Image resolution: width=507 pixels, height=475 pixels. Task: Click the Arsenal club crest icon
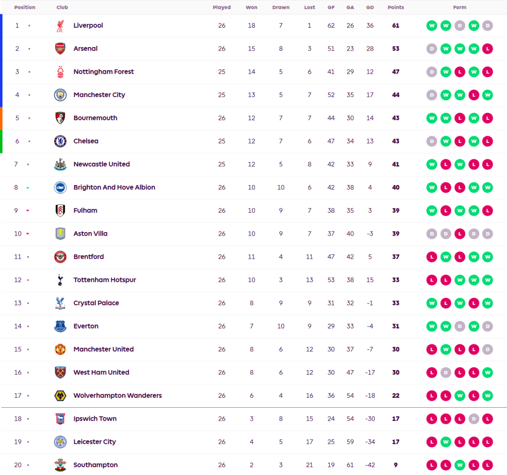[x=60, y=48]
